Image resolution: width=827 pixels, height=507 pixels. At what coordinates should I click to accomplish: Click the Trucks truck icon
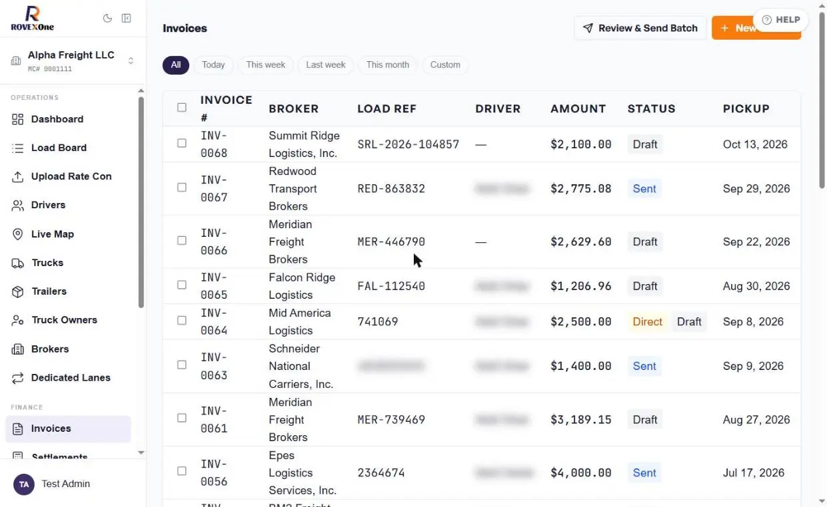click(18, 263)
